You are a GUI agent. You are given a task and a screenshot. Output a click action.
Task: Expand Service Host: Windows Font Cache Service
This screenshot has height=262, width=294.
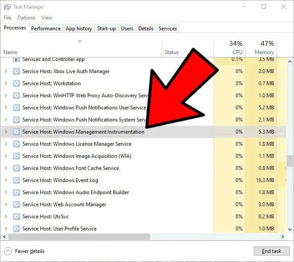(x=6, y=168)
